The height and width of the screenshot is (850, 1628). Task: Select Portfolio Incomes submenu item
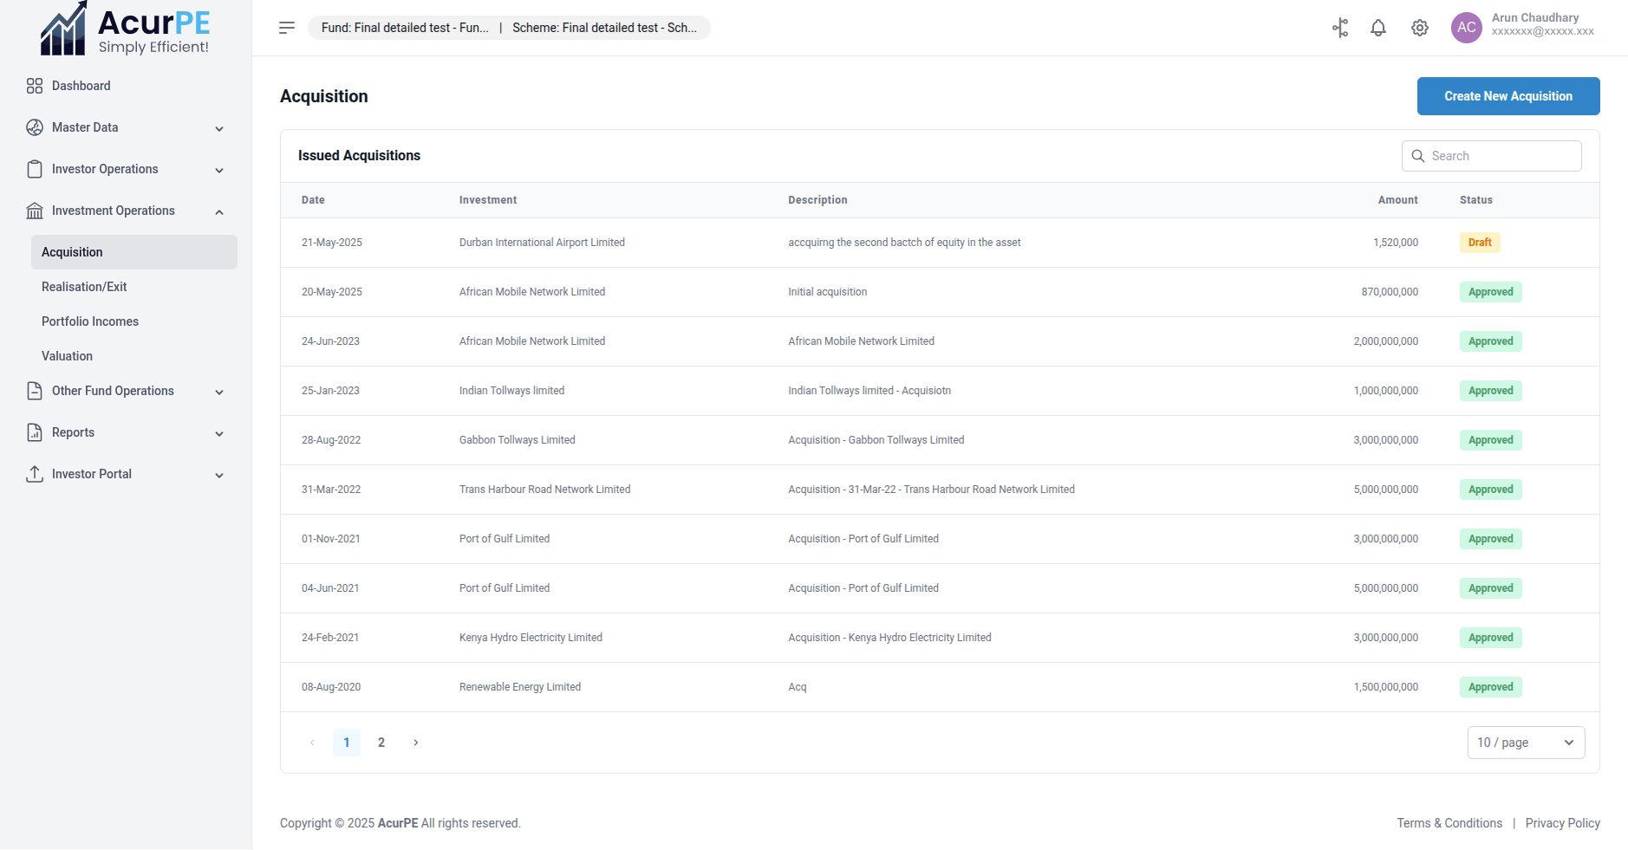(90, 321)
